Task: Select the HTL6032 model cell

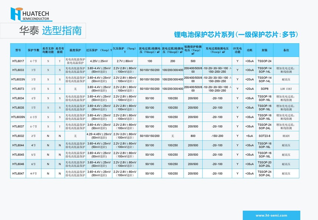Action: pos(18,136)
